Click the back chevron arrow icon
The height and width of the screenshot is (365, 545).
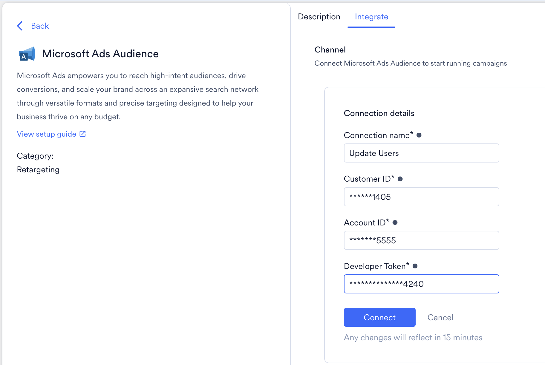[20, 26]
